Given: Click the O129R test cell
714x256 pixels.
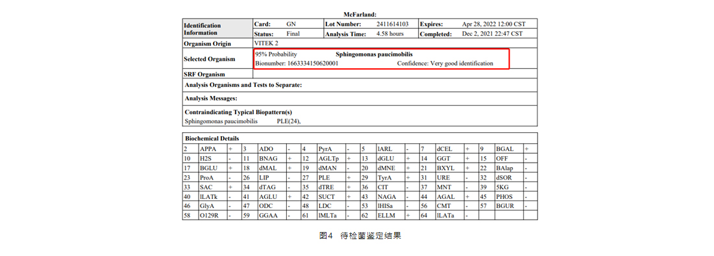Looking at the screenshot, I should tap(213, 216).
